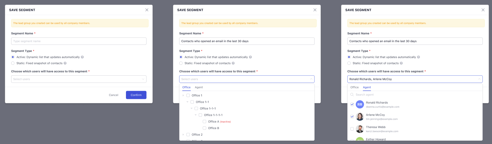Expand the Office 2 tree node arrow
Screen dimensions: 492x144
click(x=183, y=135)
